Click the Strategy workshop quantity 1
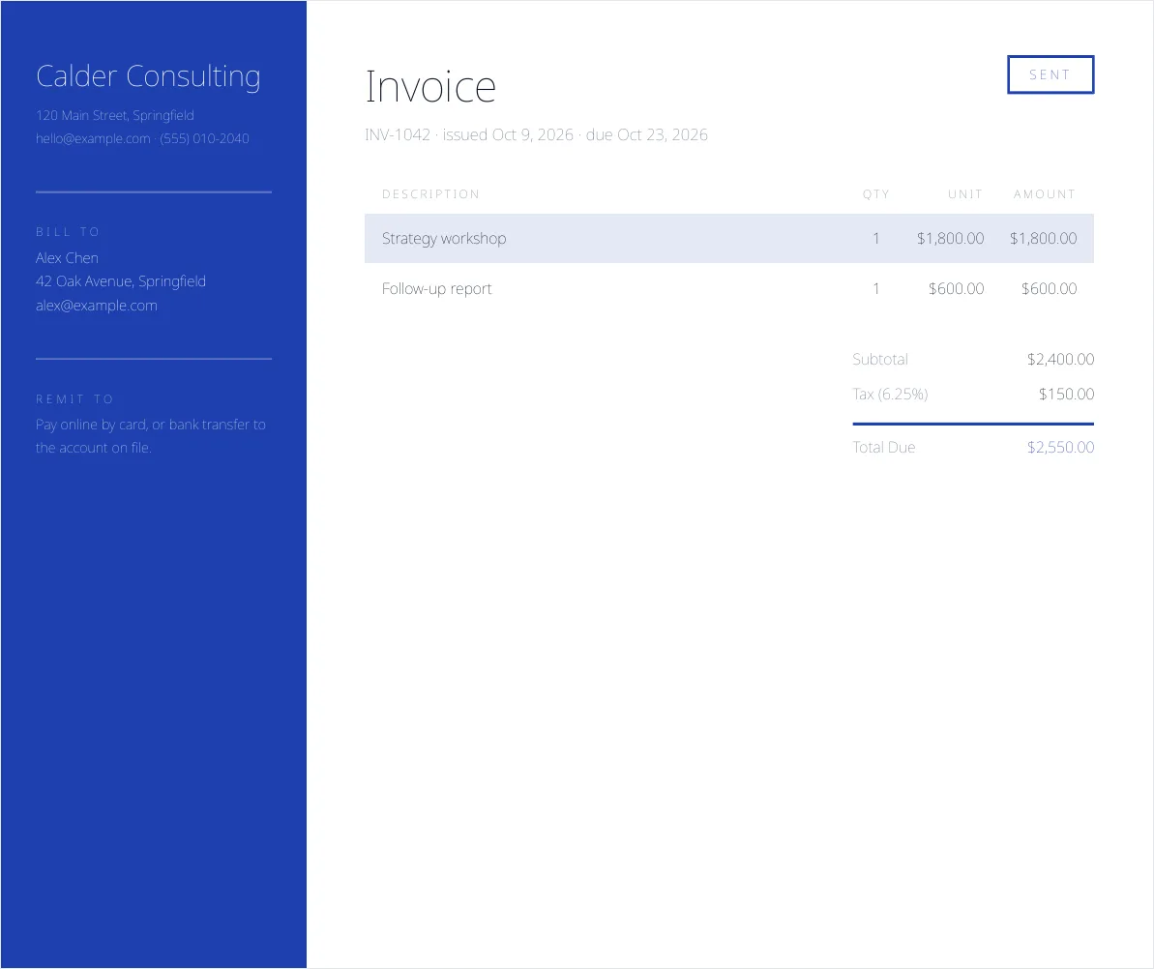The height and width of the screenshot is (969, 1154). pos(875,239)
